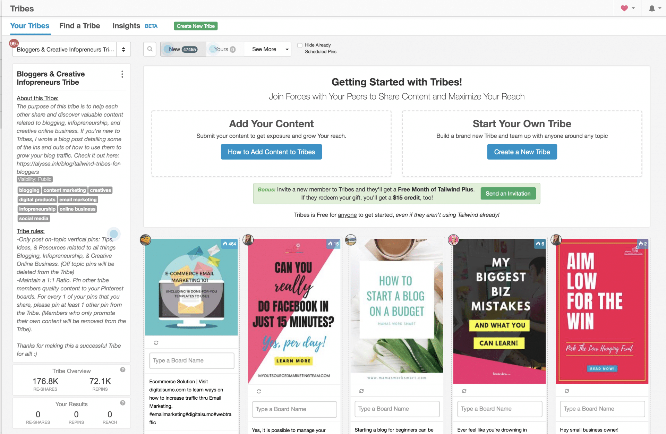Click the 'online business' tag
The height and width of the screenshot is (434, 666).
[x=77, y=209]
